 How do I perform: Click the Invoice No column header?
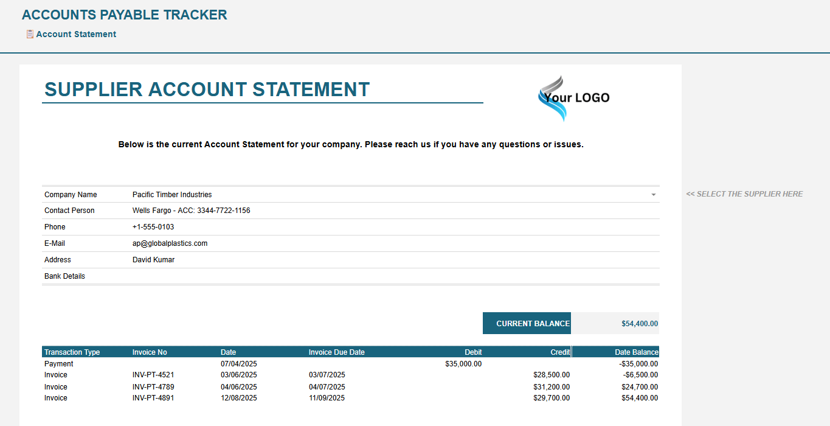pyautogui.click(x=150, y=352)
